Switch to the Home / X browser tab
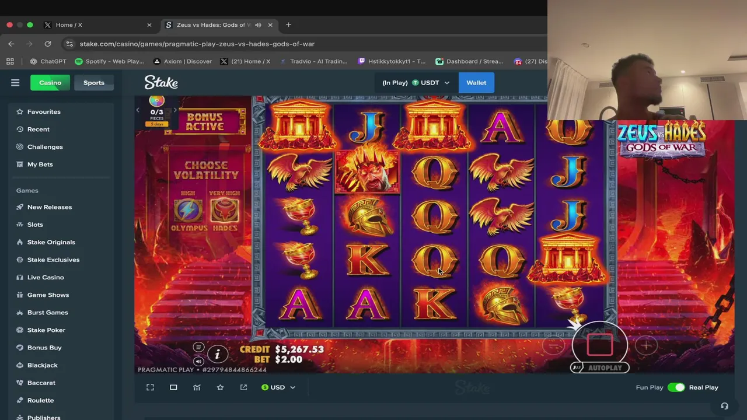This screenshot has height=420, width=747. 98,25
